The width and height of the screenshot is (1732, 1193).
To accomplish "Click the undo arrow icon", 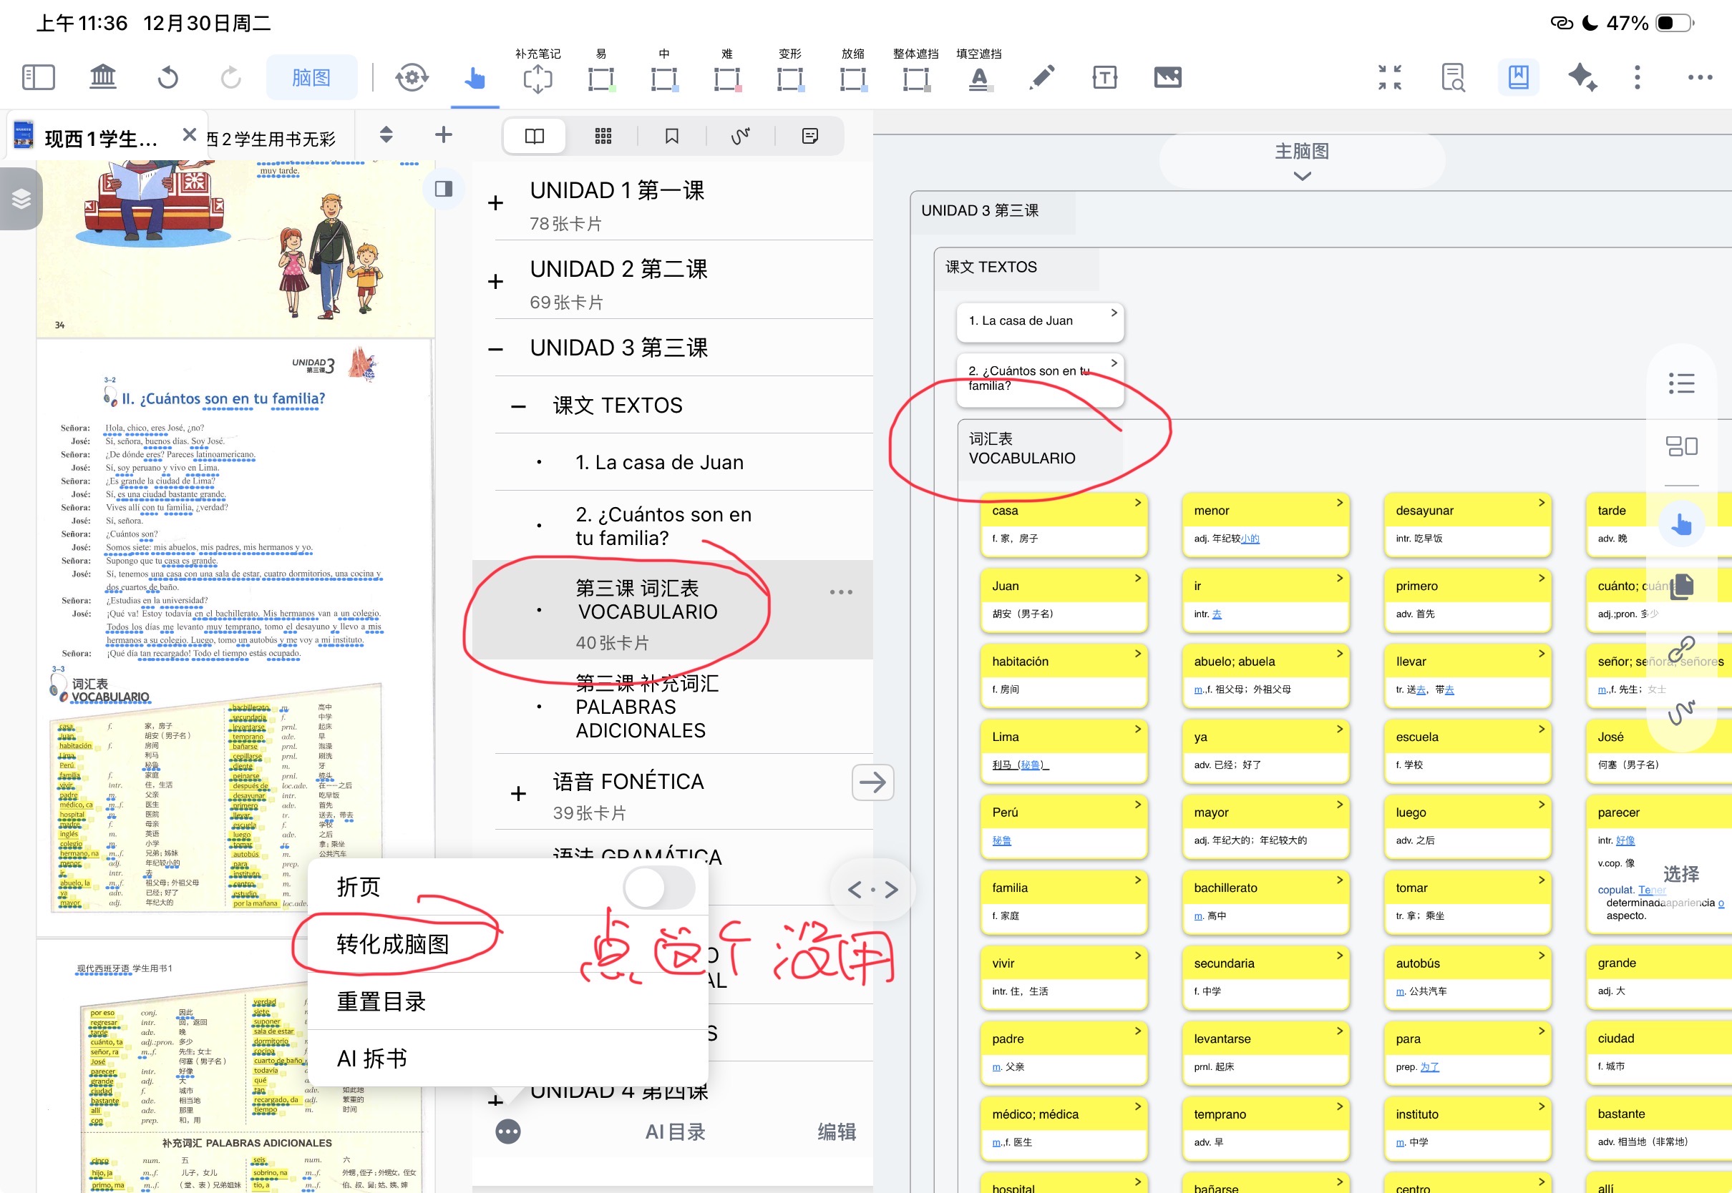I will (167, 77).
